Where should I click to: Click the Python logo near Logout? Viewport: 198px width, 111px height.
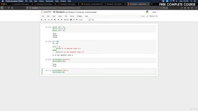coord(147,12)
